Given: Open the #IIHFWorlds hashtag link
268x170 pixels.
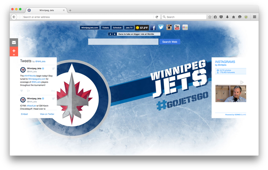Looking at the screenshot, I should pos(30,76).
